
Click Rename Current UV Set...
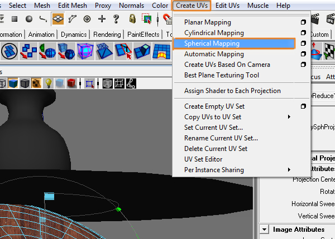pos(221,138)
